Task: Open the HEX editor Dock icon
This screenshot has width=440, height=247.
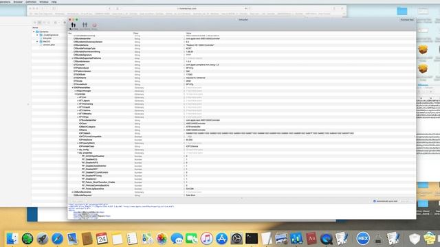Action: [362, 239]
